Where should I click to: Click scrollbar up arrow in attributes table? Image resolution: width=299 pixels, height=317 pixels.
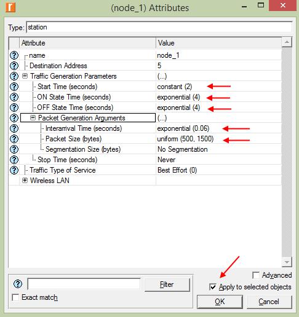287,42
